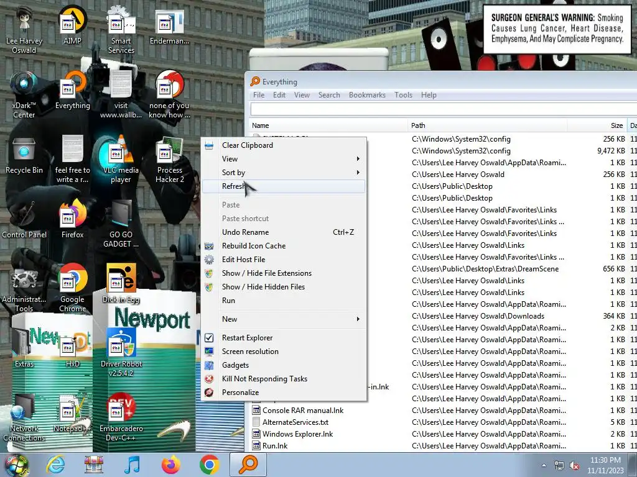Open Firefox from the taskbar
637x477 pixels.
(170, 465)
